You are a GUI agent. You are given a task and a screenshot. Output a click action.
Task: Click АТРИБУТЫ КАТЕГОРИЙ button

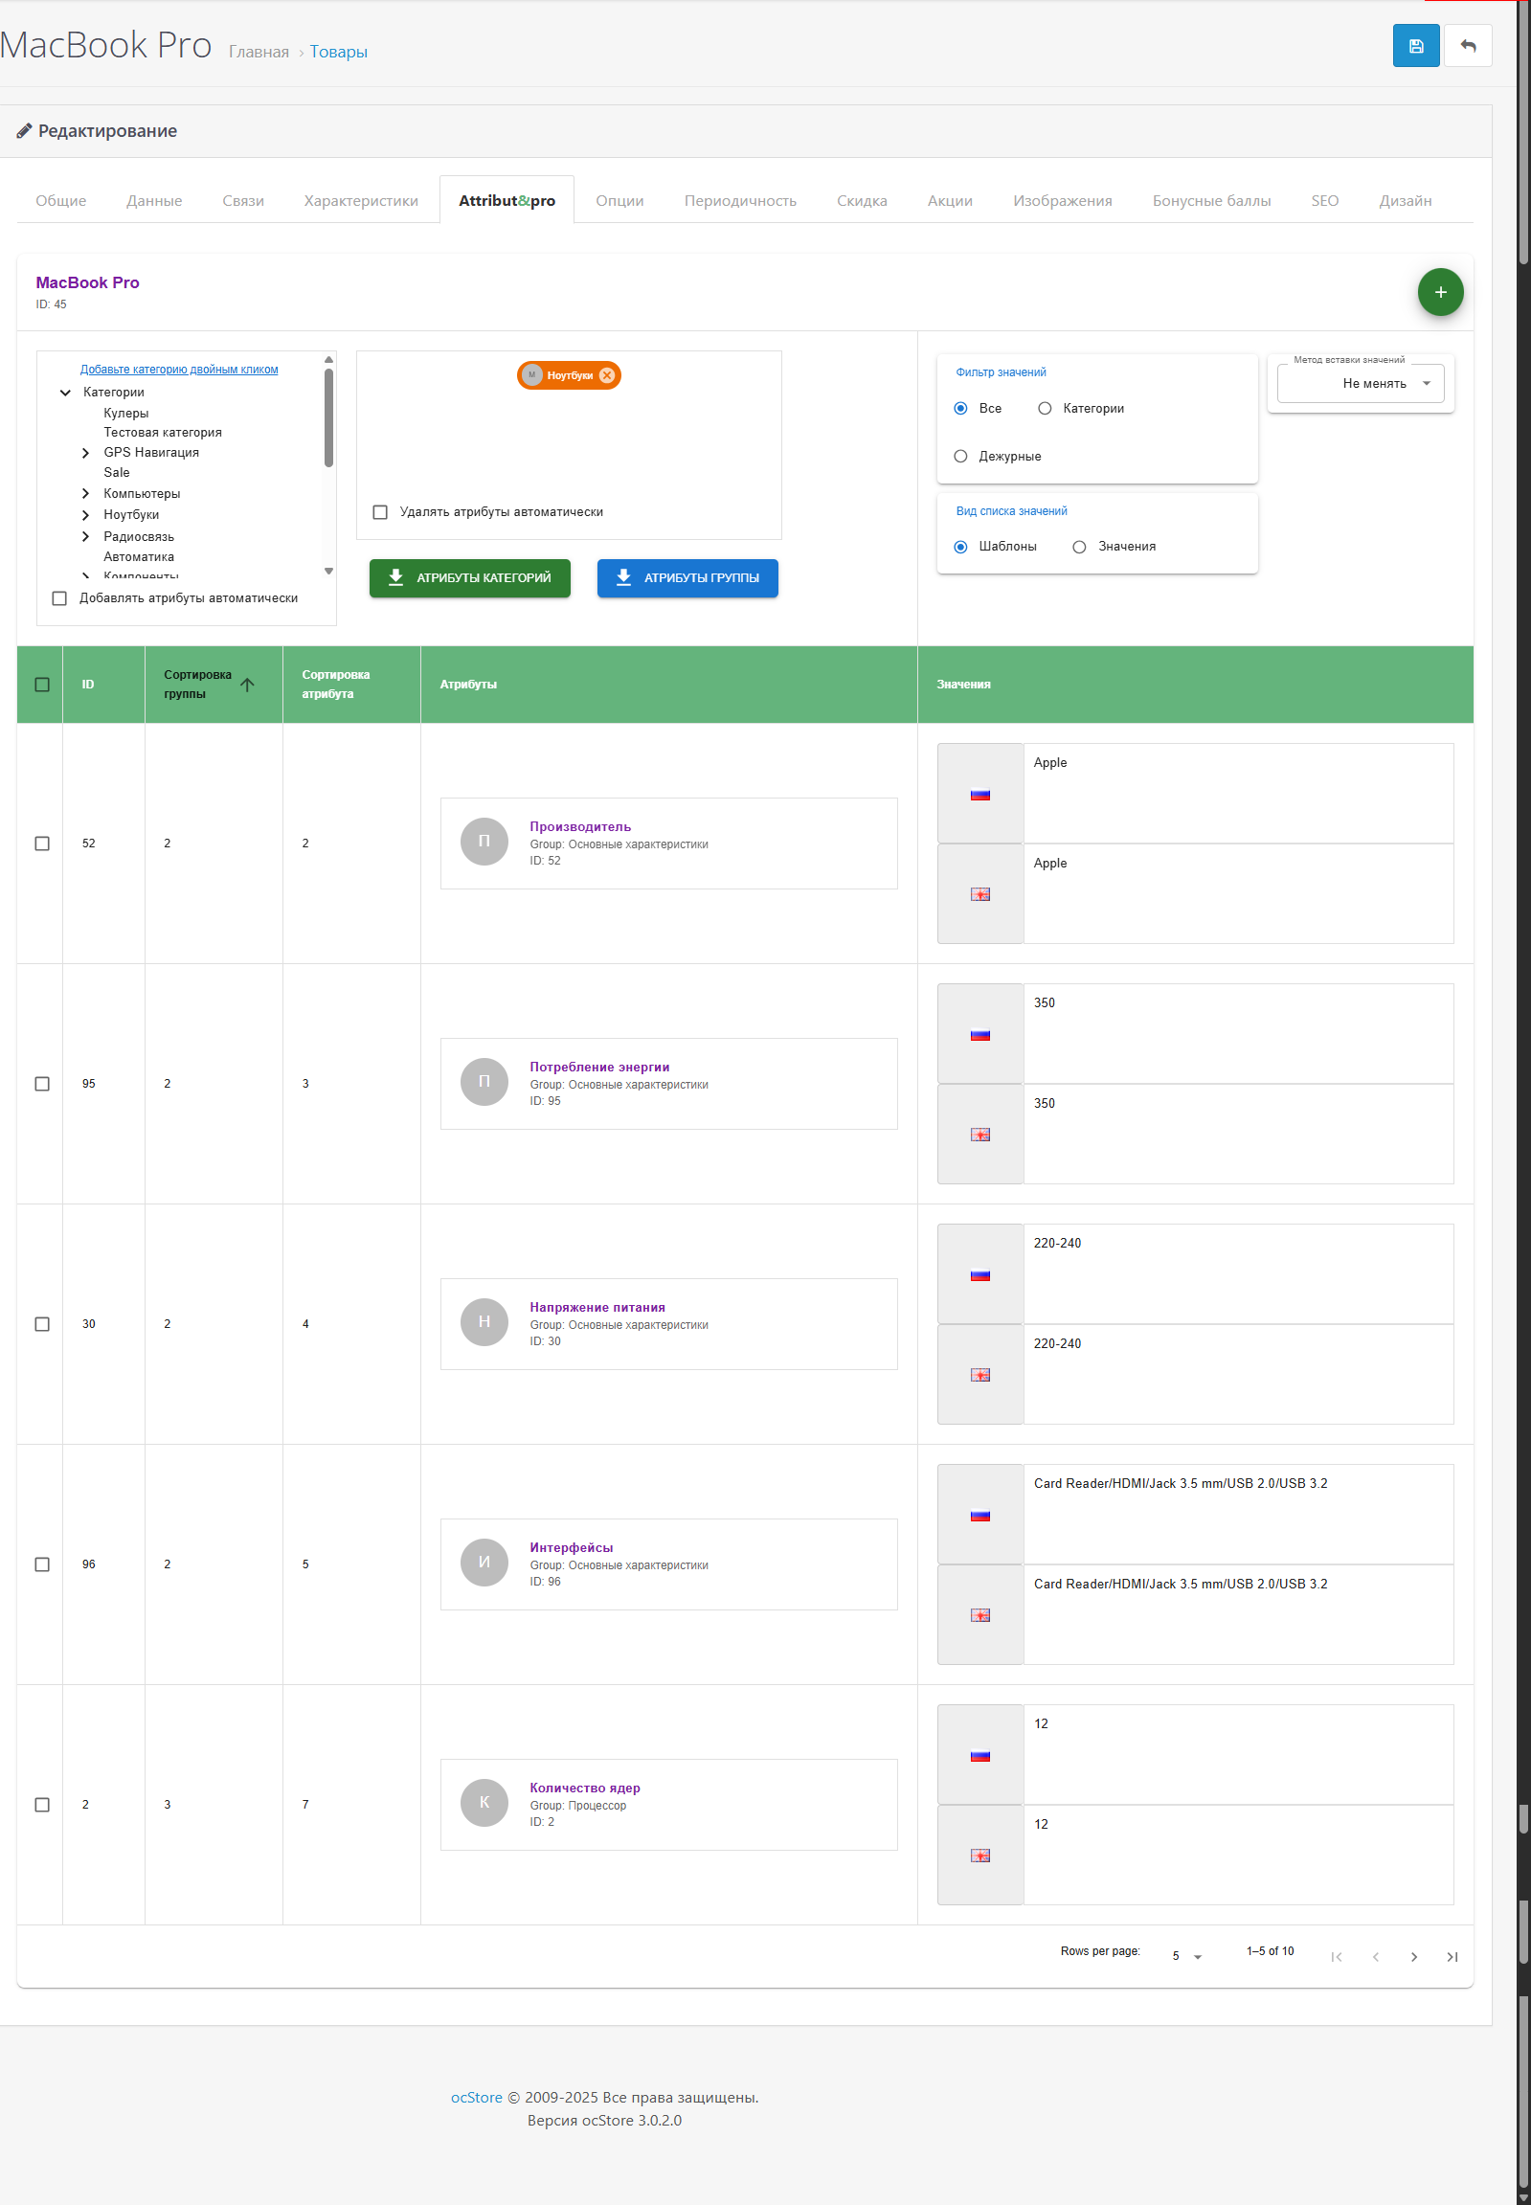470,577
